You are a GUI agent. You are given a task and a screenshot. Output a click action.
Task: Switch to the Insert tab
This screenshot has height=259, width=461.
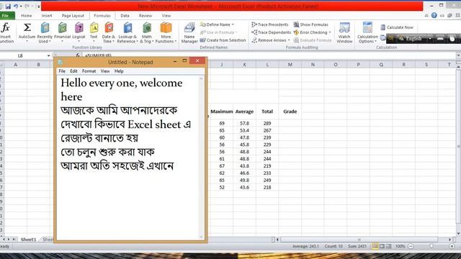(47, 16)
